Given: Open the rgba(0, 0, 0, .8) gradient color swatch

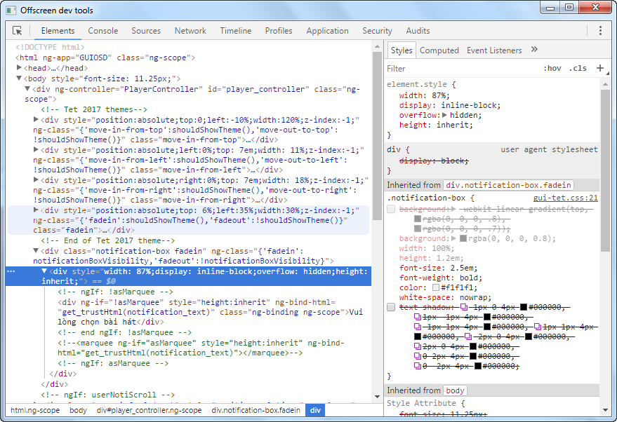Looking at the screenshot, I should [418, 219].
